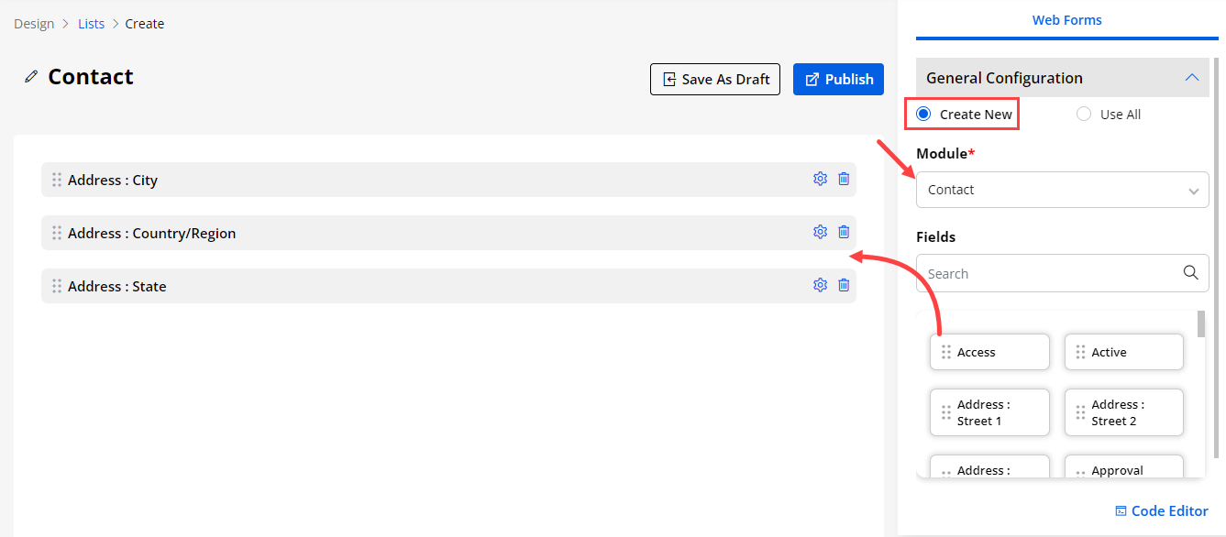
Task: Open settings gear for Address : Country/Region
Action: (820, 233)
